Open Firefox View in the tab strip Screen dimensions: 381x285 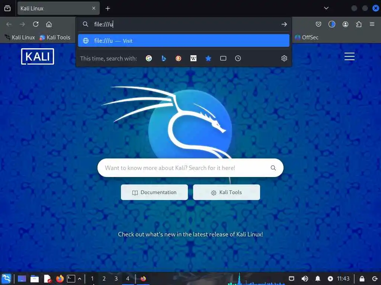coord(7,8)
